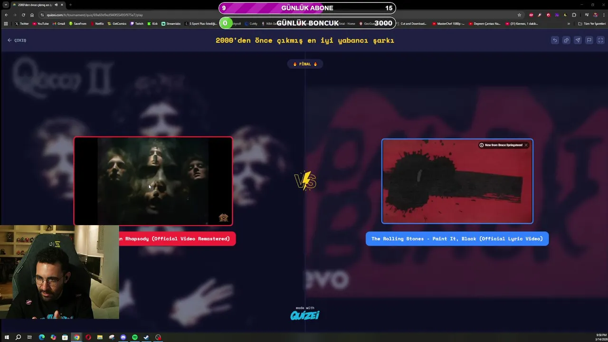Click the copy link icon in quiz toolbar
The width and height of the screenshot is (608, 342).
(566, 40)
